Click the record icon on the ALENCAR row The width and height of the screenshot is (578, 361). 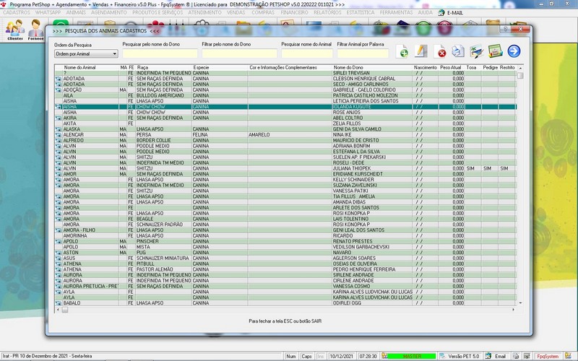point(59,135)
